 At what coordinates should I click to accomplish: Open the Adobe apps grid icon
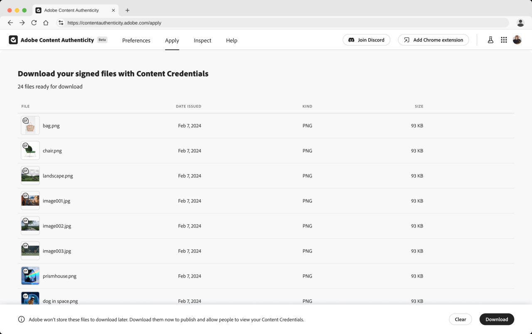tap(504, 39)
